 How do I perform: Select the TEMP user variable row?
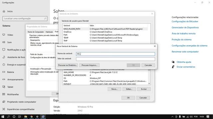pyautogui.click(x=105, y=38)
